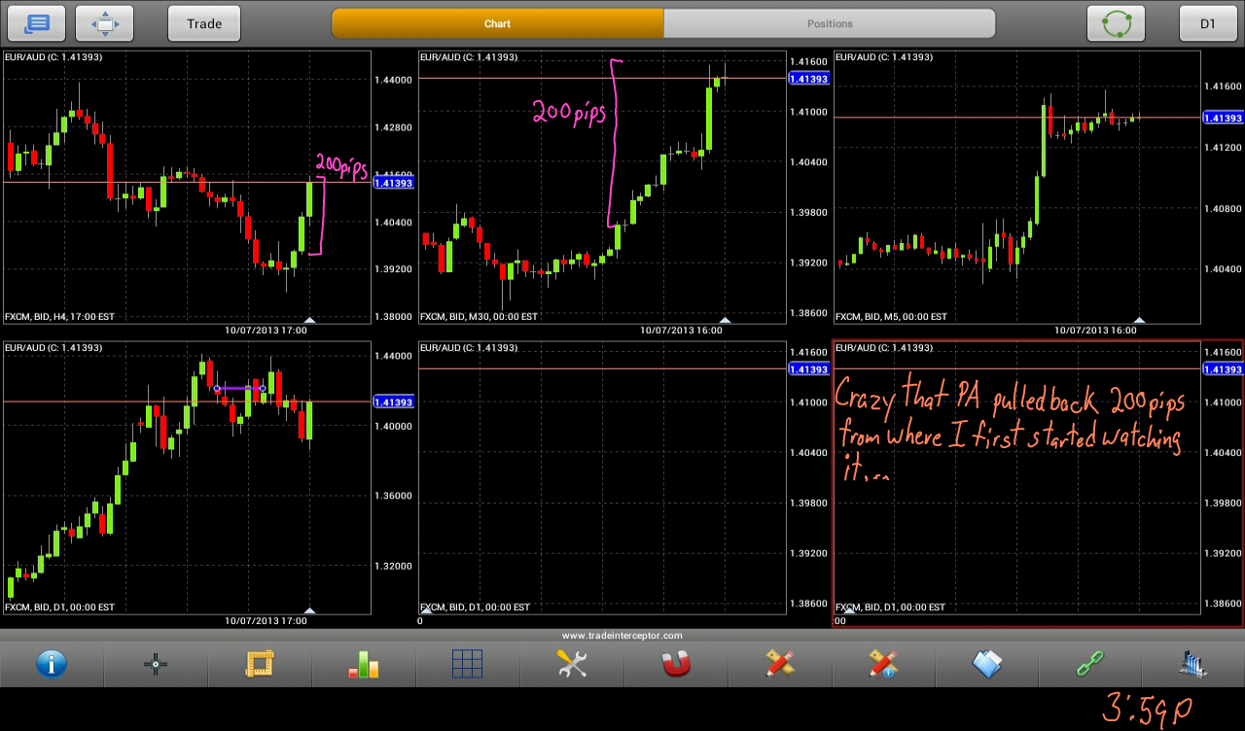Toggle the green chain link icon
Image resolution: width=1245 pixels, height=731 pixels.
[x=1090, y=664]
